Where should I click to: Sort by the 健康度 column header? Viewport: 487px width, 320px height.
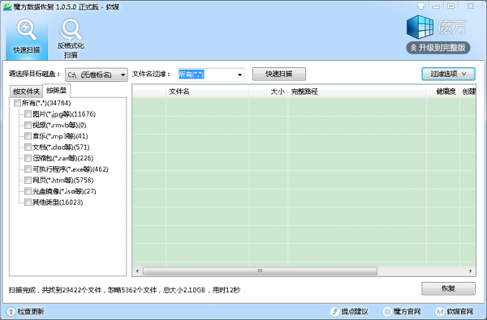pyautogui.click(x=443, y=92)
